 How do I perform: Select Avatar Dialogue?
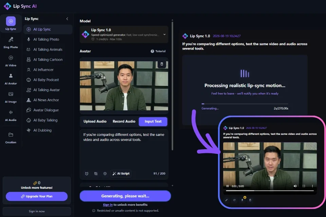(48, 110)
